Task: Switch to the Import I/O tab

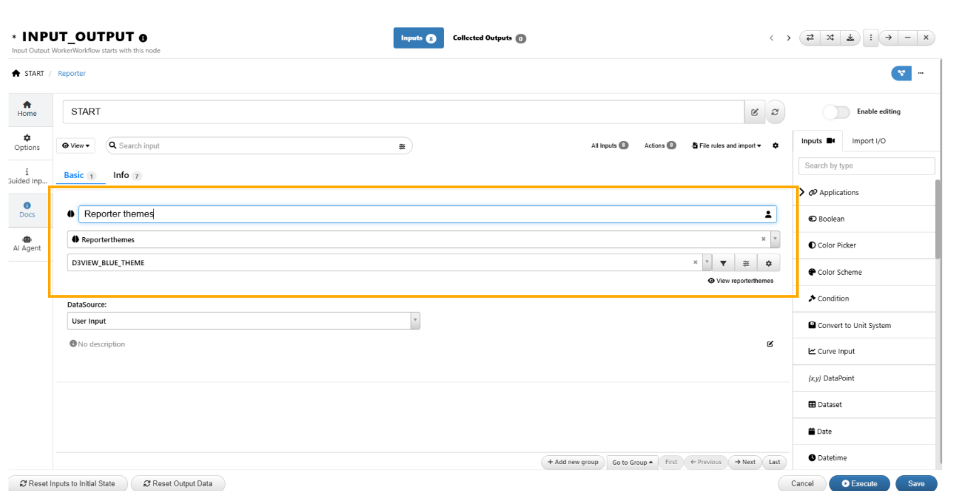Action: [x=868, y=141]
